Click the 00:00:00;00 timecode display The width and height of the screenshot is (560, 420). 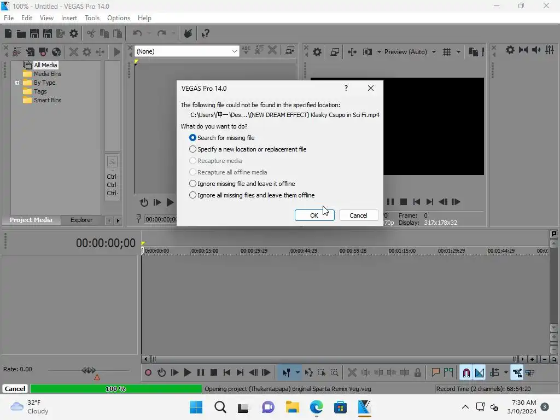106,243
